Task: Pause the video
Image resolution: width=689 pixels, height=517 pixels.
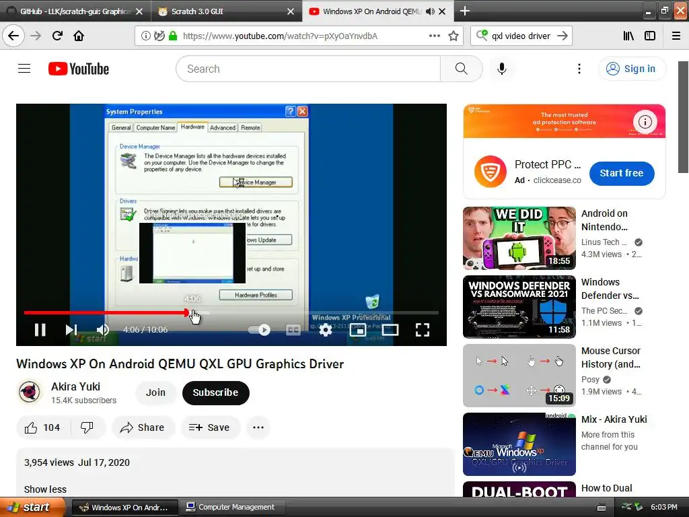Action: (40, 330)
